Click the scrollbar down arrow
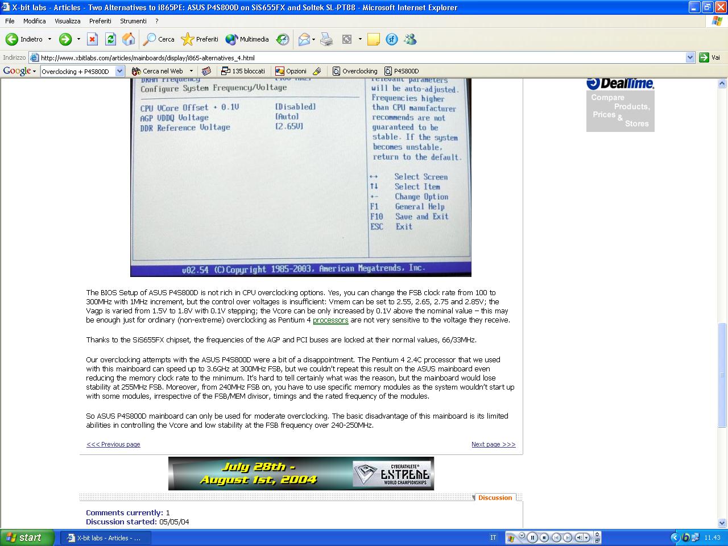 tap(722, 523)
